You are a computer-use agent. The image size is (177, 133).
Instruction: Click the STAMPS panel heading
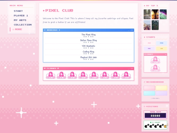pos(150,37)
